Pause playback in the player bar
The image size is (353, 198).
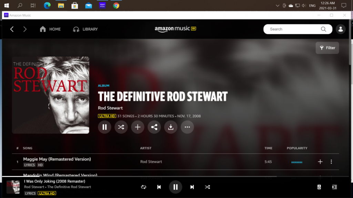point(175,187)
